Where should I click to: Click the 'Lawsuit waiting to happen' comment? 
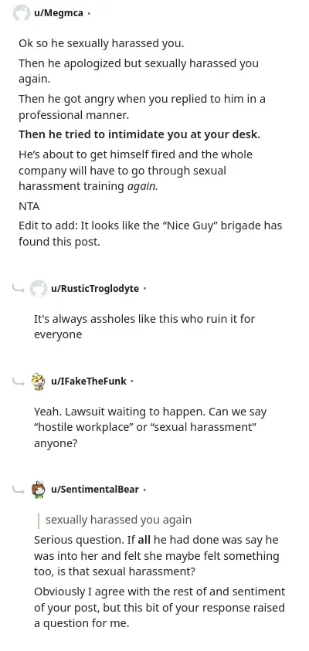(150, 428)
